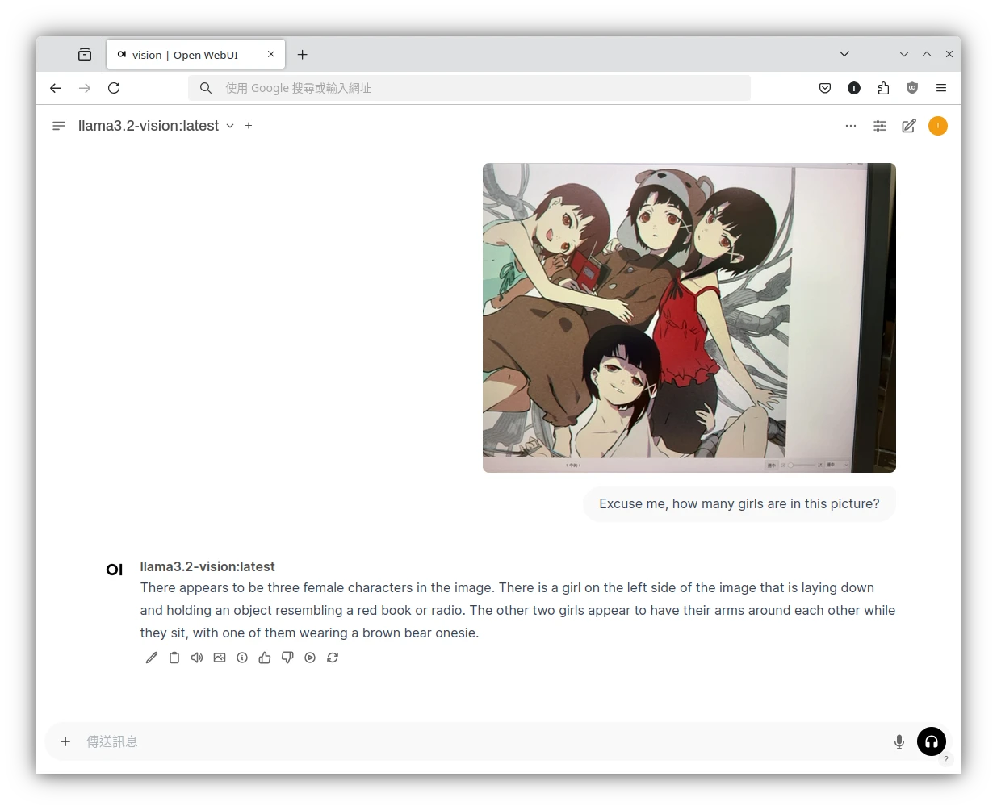Image resolution: width=997 pixels, height=810 pixels.
Task: Open the black circular extension icon
Action: 854,88
